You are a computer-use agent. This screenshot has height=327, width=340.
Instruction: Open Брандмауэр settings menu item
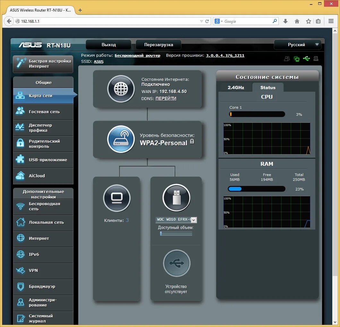43,287
